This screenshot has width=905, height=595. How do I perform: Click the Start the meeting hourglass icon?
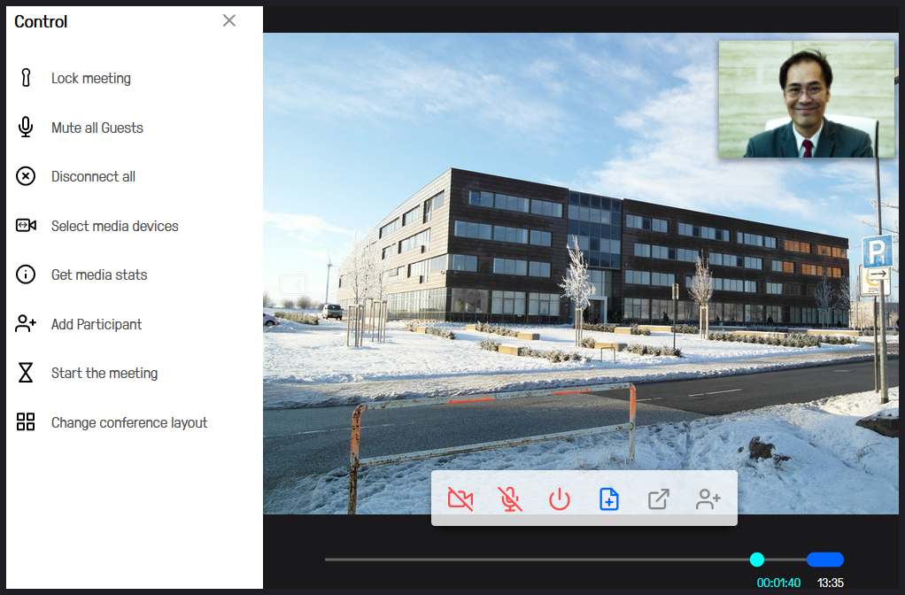coord(26,373)
